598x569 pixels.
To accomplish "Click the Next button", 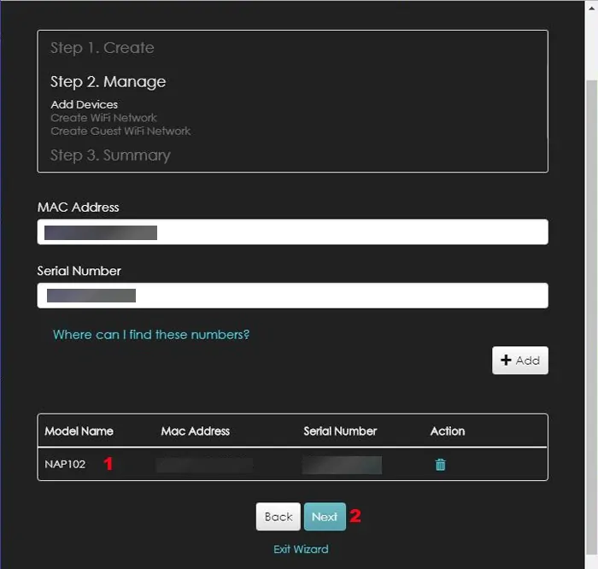I will tap(325, 517).
